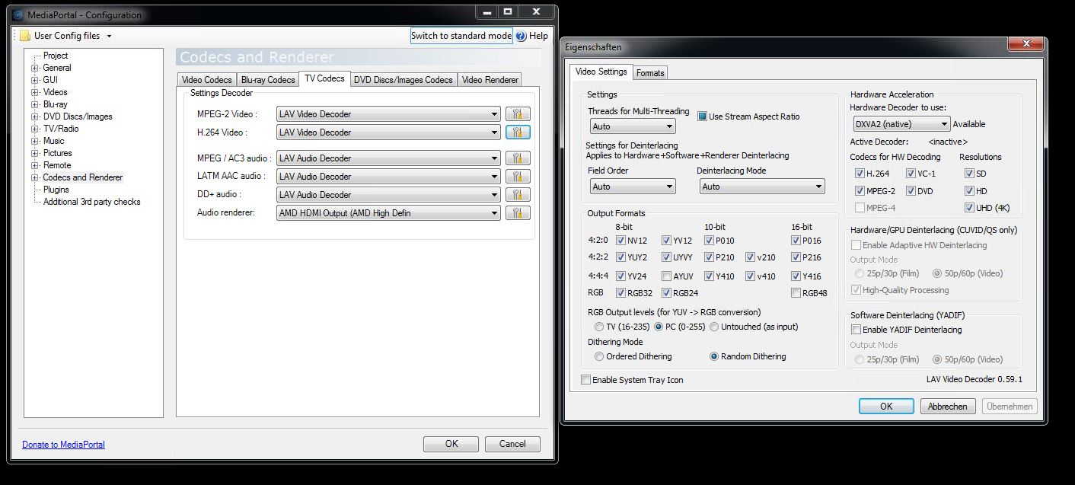Open DD+ audio decoder settings icon
1075x485 pixels.
point(518,195)
